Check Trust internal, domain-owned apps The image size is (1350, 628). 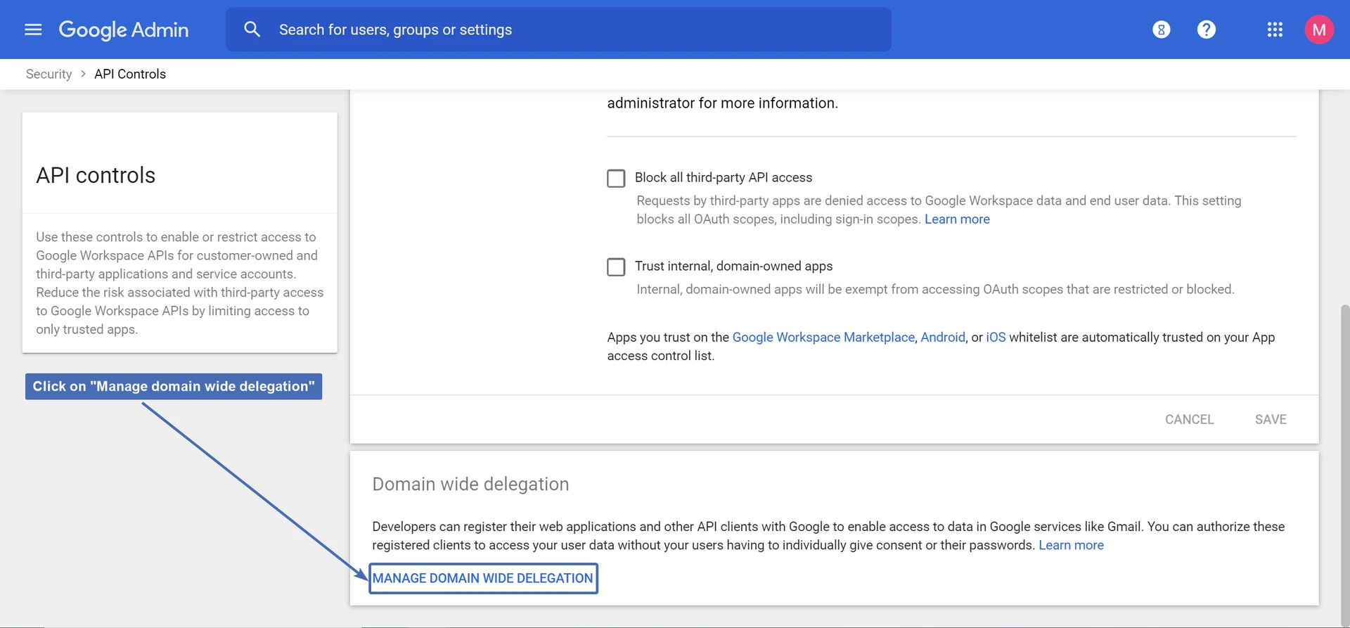[x=616, y=267]
